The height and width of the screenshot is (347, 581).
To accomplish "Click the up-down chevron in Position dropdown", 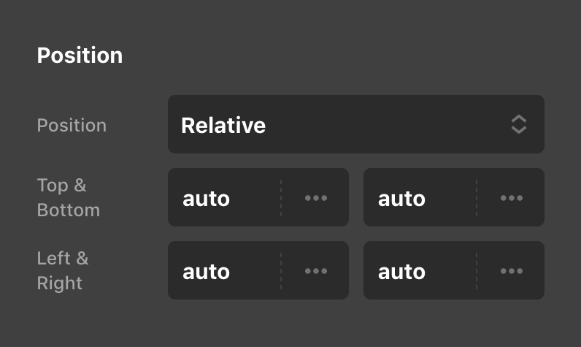I will tap(518, 124).
